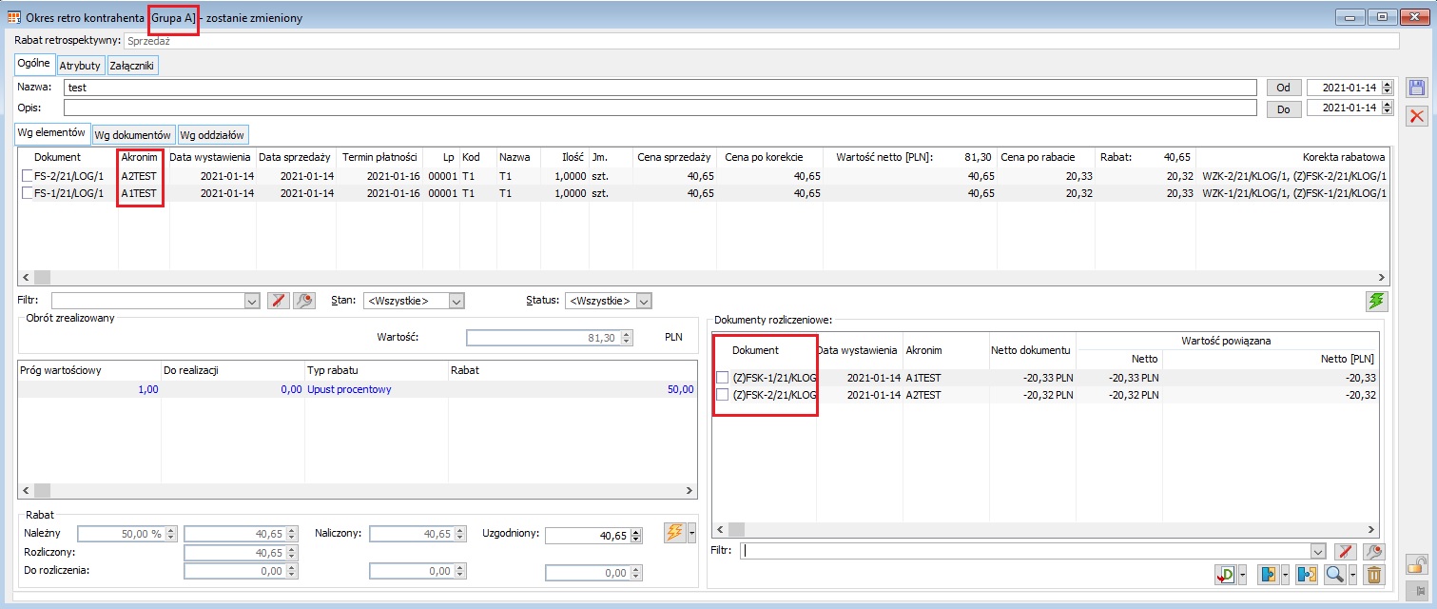Open the Stan dropdown
The image size is (1437, 609).
pos(456,301)
